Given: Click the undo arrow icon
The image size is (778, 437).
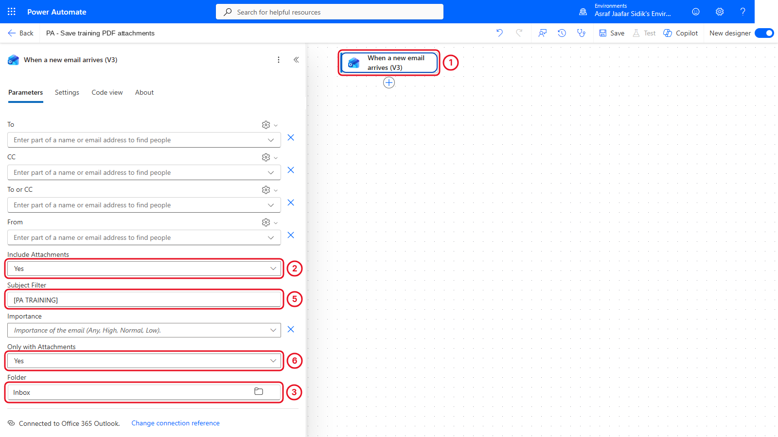Looking at the screenshot, I should pyautogui.click(x=499, y=33).
